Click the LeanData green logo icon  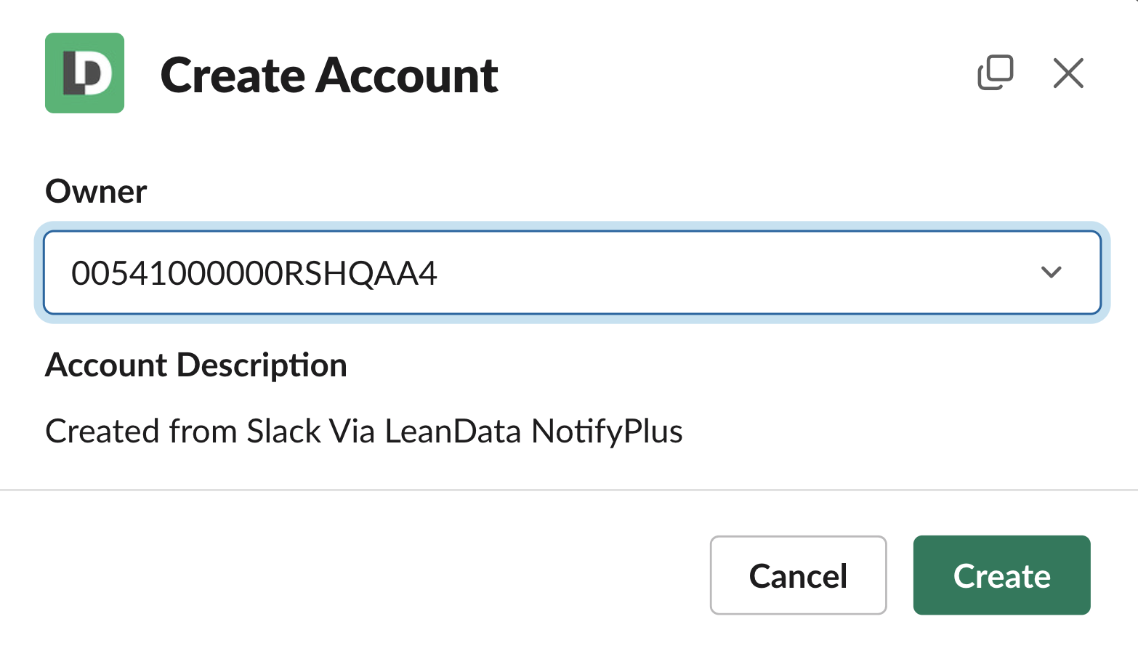(84, 73)
